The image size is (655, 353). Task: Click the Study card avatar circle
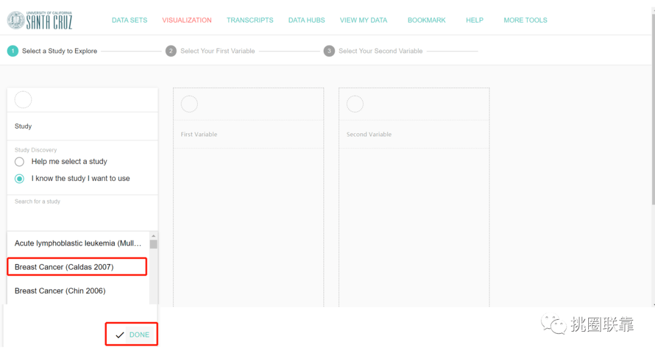pos(23,100)
